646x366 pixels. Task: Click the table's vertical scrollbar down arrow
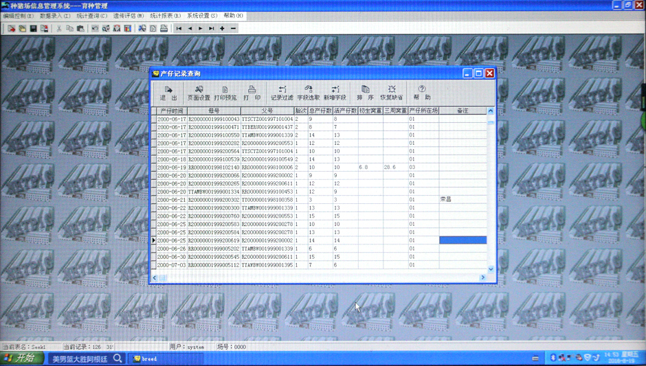coord(491,269)
